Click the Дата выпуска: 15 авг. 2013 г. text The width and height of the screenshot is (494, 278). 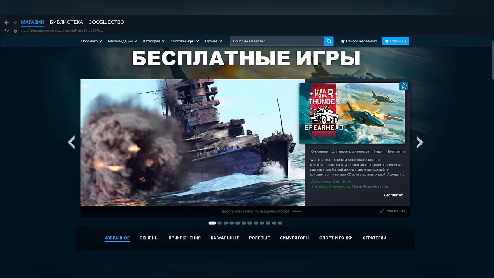point(332,182)
